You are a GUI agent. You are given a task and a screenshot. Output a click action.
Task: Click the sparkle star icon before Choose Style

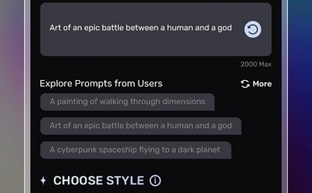point(43,180)
